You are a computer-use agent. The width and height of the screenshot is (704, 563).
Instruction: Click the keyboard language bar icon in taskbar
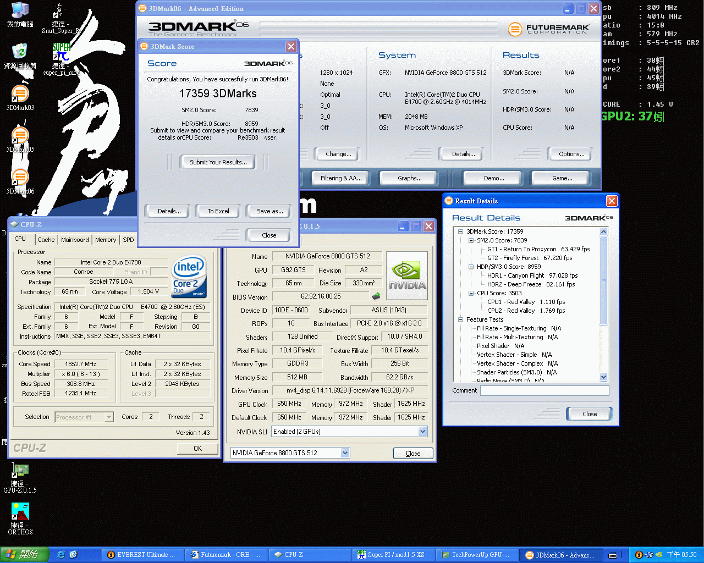(613, 555)
